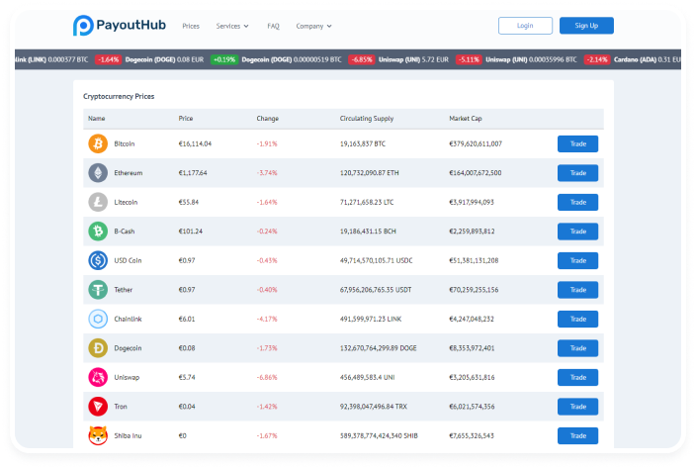Open the Prices navigation link
Screen dimensions: 696x468
191,26
